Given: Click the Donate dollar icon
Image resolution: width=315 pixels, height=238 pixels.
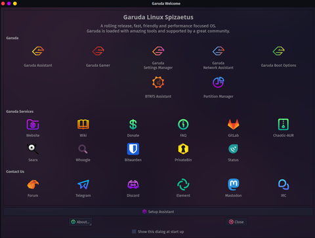Looking at the screenshot, I should coord(133,125).
